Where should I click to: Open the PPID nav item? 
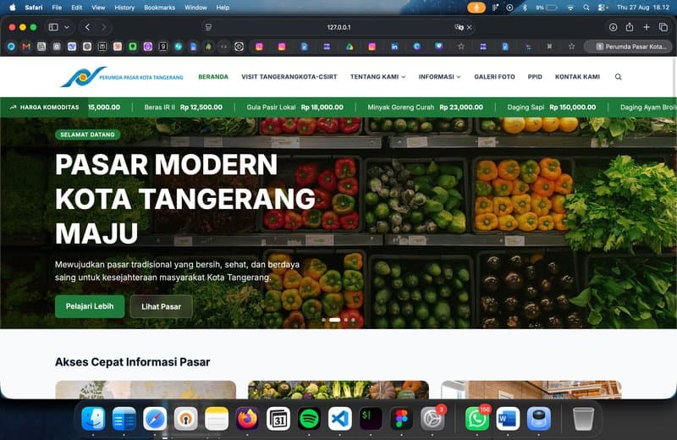click(x=535, y=77)
